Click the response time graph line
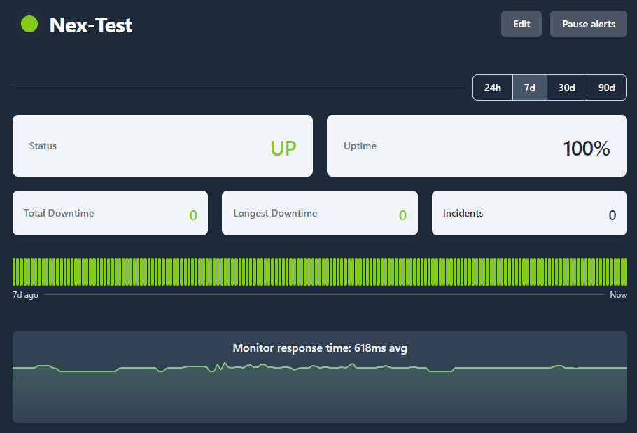Viewport: 637px width, 433px height. (320, 367)
